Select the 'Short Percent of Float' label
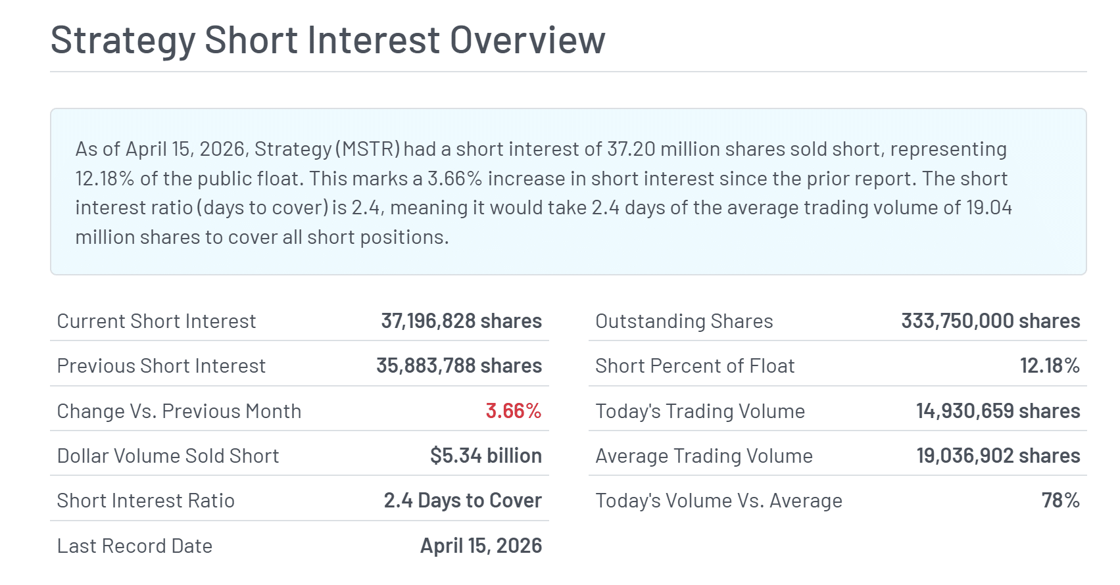The width and height of the screenshot is (1120, 585). click(x=694, y=365)
